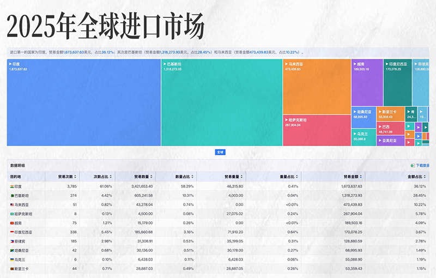This screenshot has height=278, width=436.
Task: Click the Malaysia flag icon in the table
Action: pos(12,204)
